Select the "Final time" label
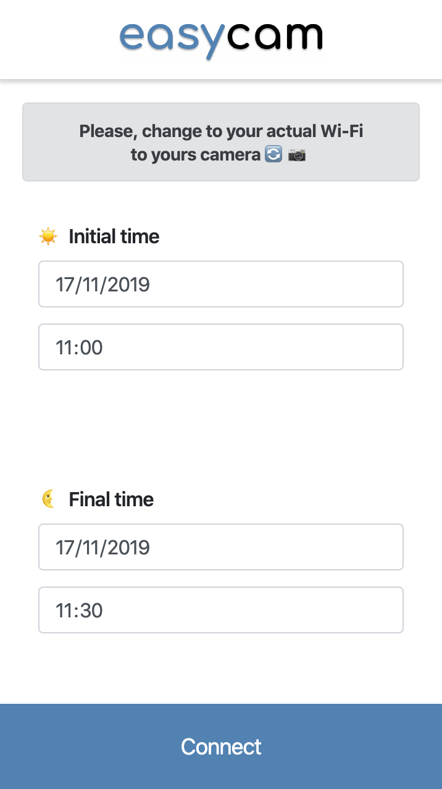The image size is (442, 789). pyautogui.click(x=111, y=499)
